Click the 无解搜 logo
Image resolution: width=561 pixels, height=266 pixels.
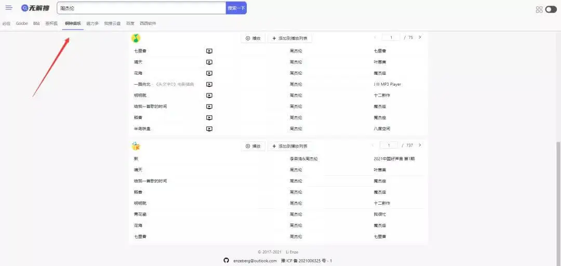(x=35, y=8)
